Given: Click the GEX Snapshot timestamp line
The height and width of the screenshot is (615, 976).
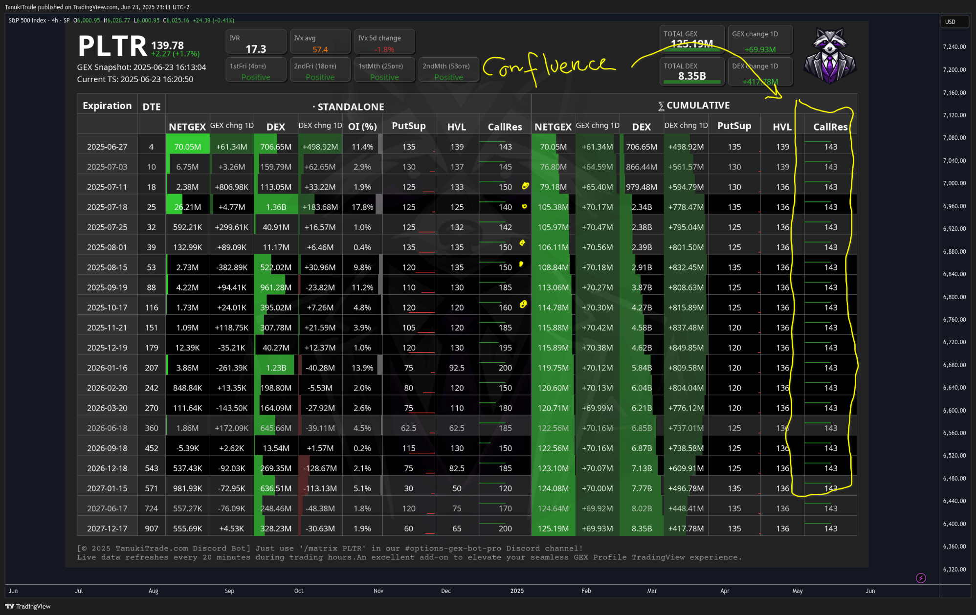Looking at the screenshot, I should pyautogui.click(x=141, y=67).
